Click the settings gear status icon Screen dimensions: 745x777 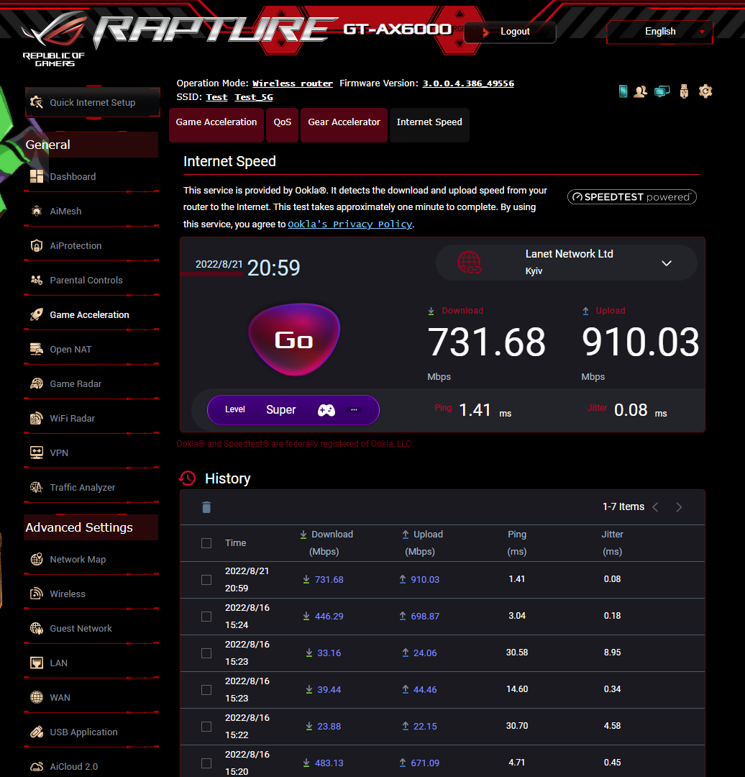coord(705,91)
